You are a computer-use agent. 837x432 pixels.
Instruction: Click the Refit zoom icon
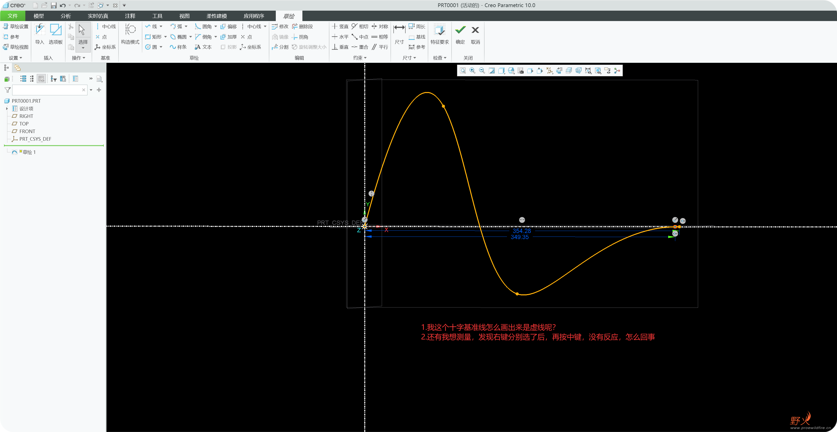[x=463, y=70]
